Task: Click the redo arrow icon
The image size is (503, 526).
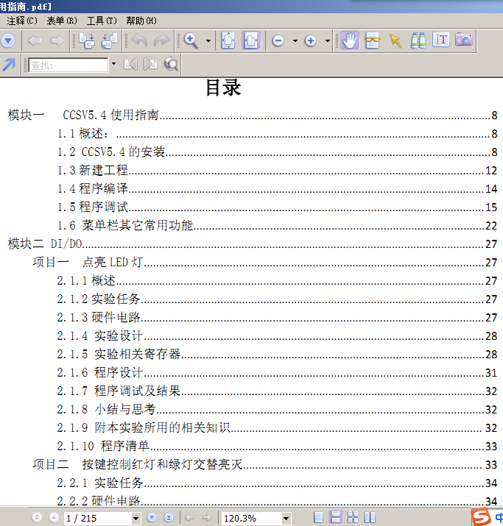Action: (161, 41)
